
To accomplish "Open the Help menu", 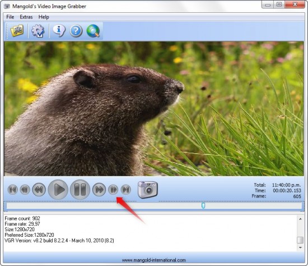I will (44, 17).
